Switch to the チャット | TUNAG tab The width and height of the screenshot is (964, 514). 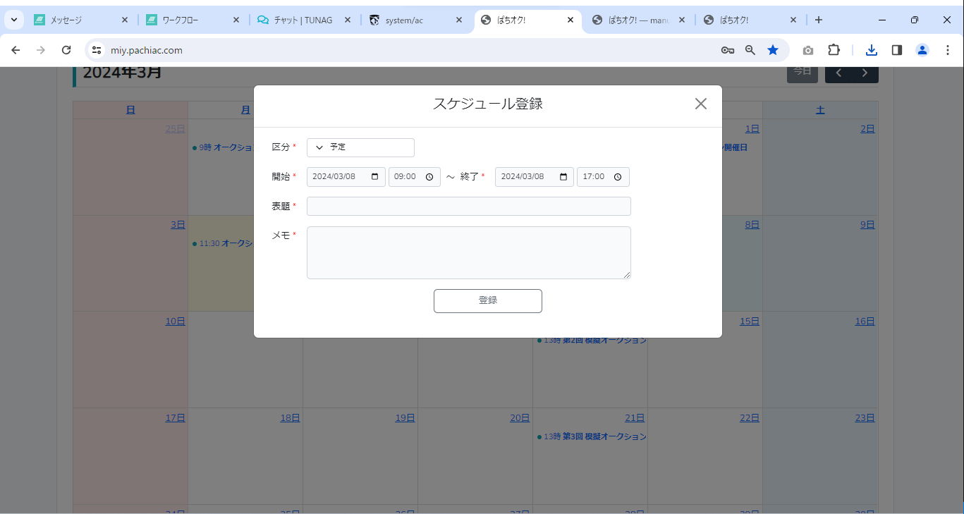304,20
